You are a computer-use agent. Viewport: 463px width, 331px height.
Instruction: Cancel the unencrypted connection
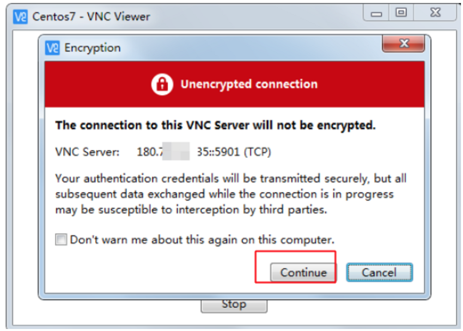380,272
